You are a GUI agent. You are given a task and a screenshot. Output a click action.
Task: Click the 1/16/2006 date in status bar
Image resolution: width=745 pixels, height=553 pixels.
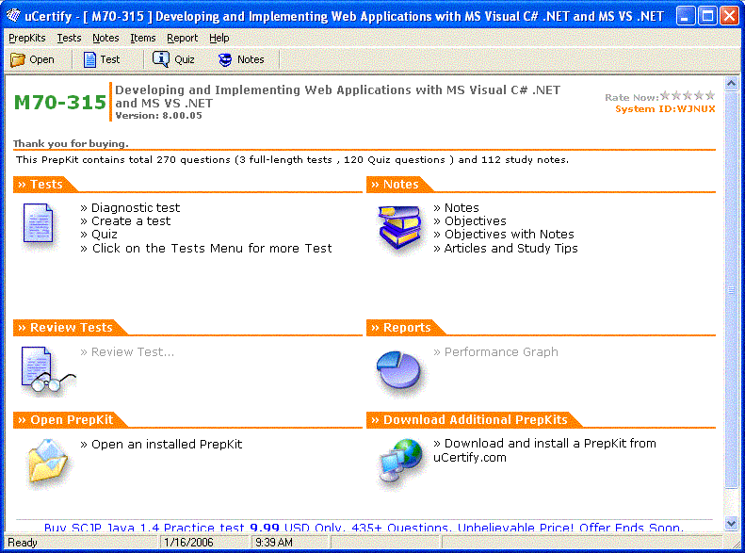188,542
